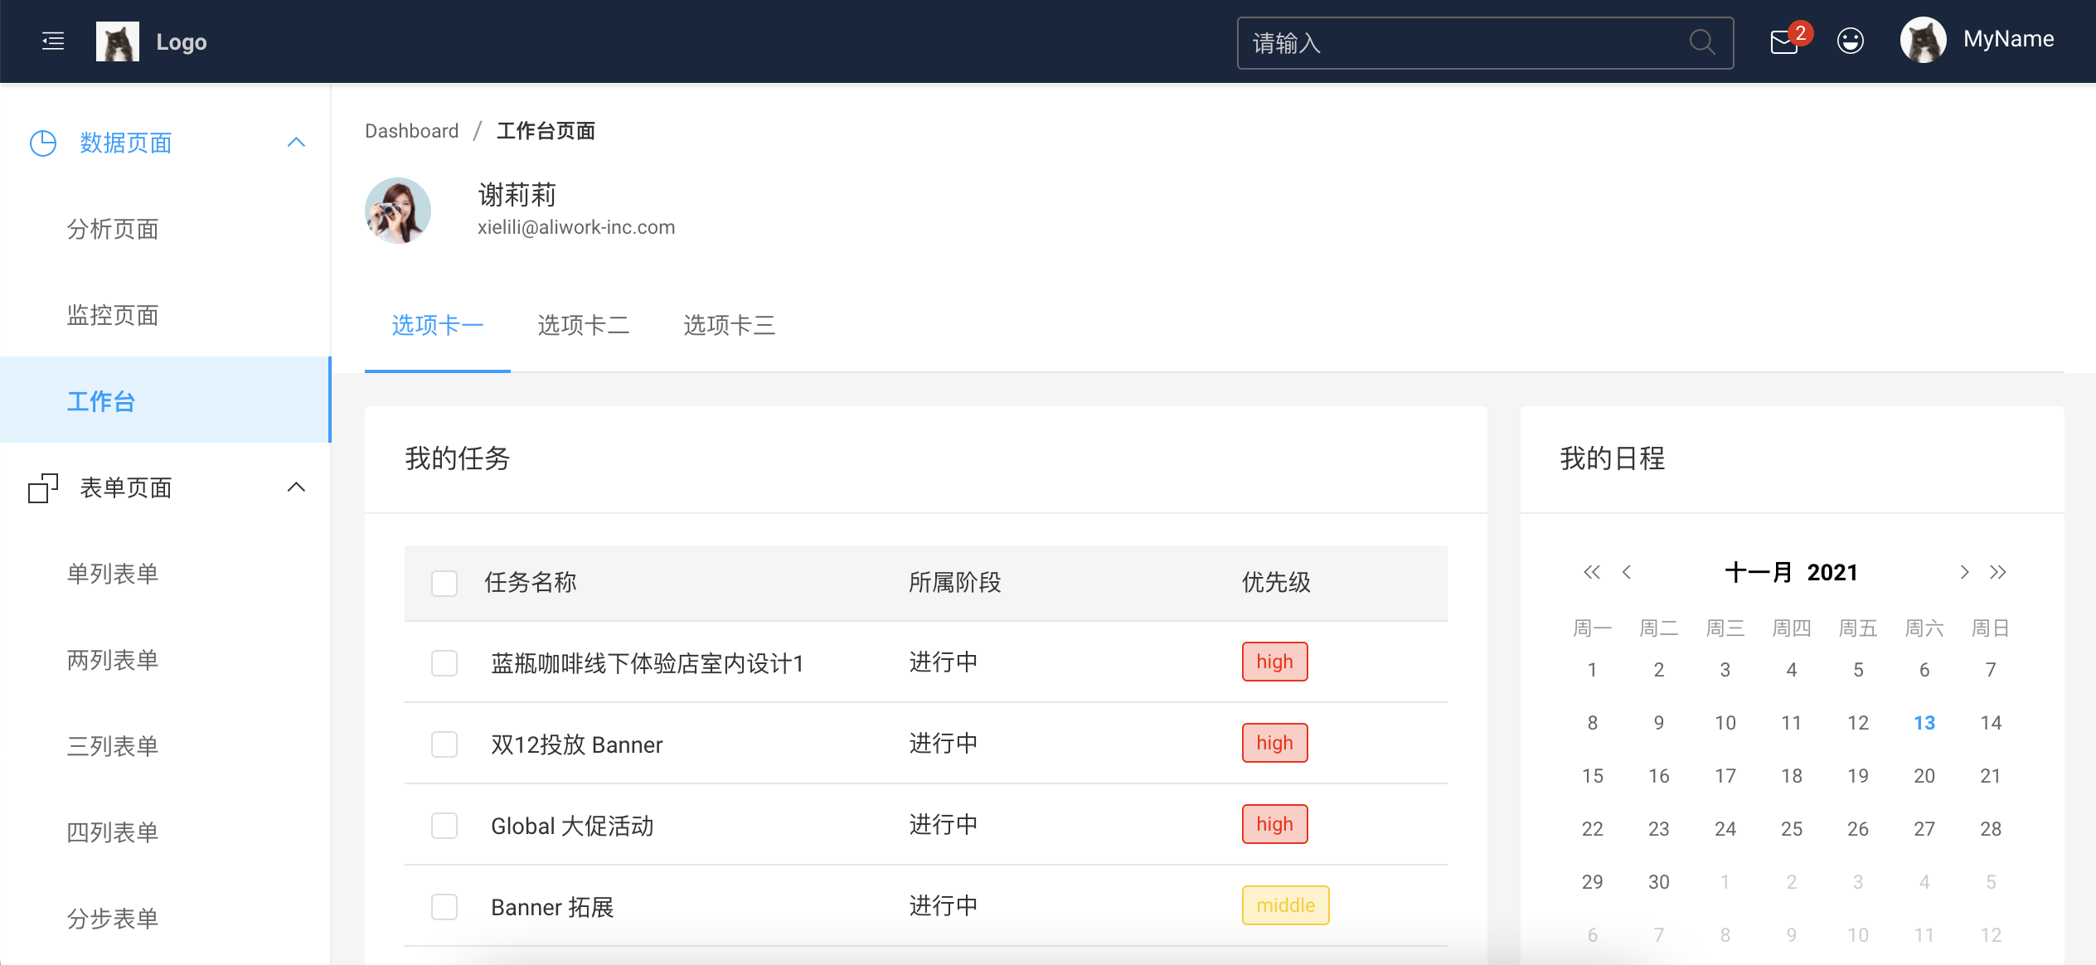Image resolution: width=2096 pixels, height=965 pixels.
Task: Go to next month in calendar
Action: pos(1964,572)
